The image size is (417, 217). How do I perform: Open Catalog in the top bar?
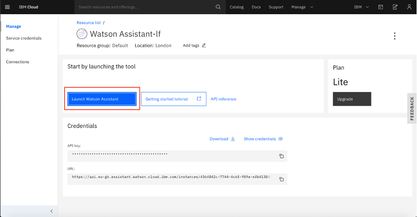pos(237,7)
